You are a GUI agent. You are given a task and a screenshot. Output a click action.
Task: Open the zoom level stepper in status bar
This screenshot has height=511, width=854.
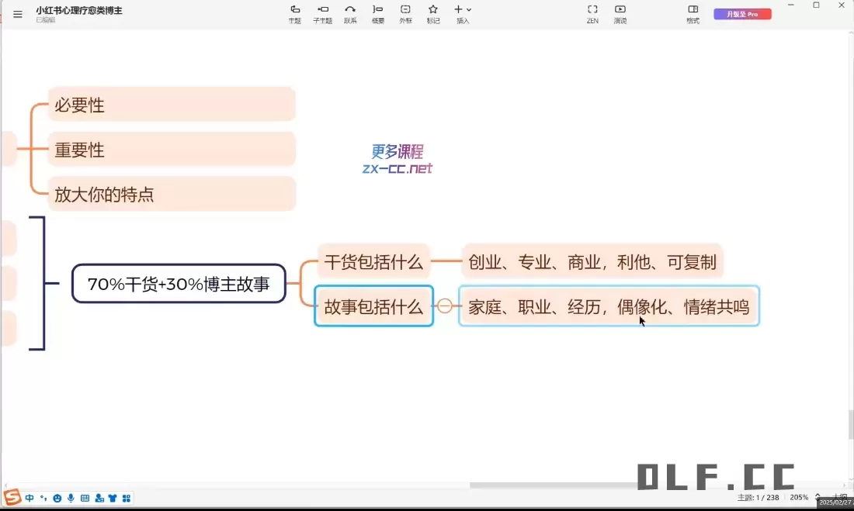coord(818,497)
